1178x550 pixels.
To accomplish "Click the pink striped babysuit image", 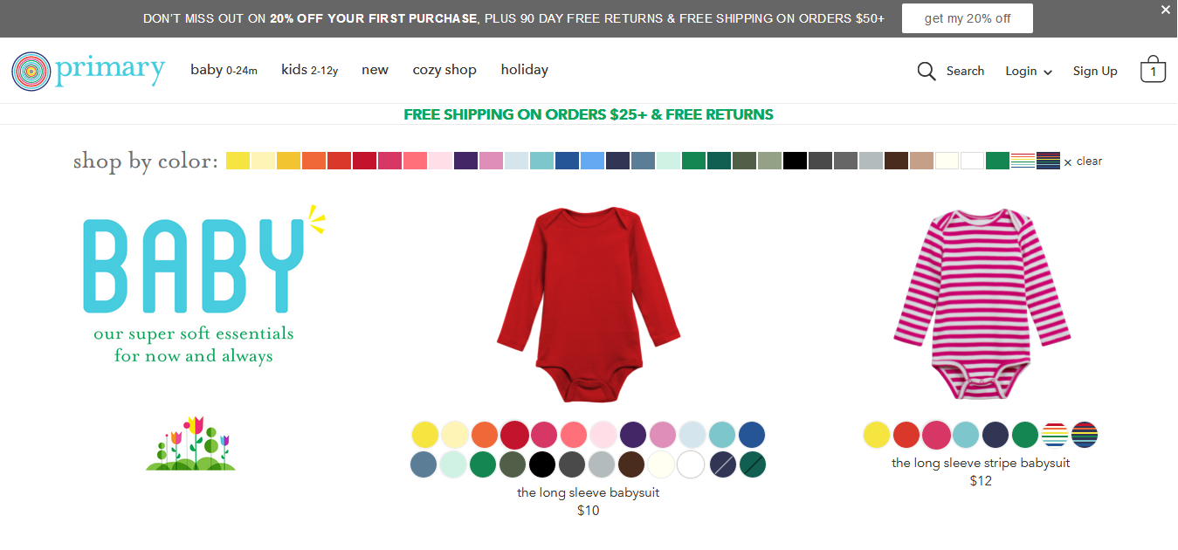I will (981, 305).
